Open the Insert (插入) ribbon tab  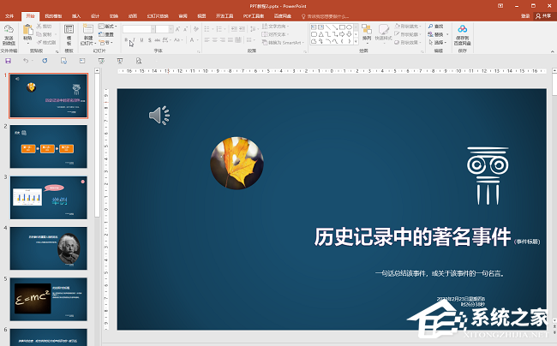(76, 15)
